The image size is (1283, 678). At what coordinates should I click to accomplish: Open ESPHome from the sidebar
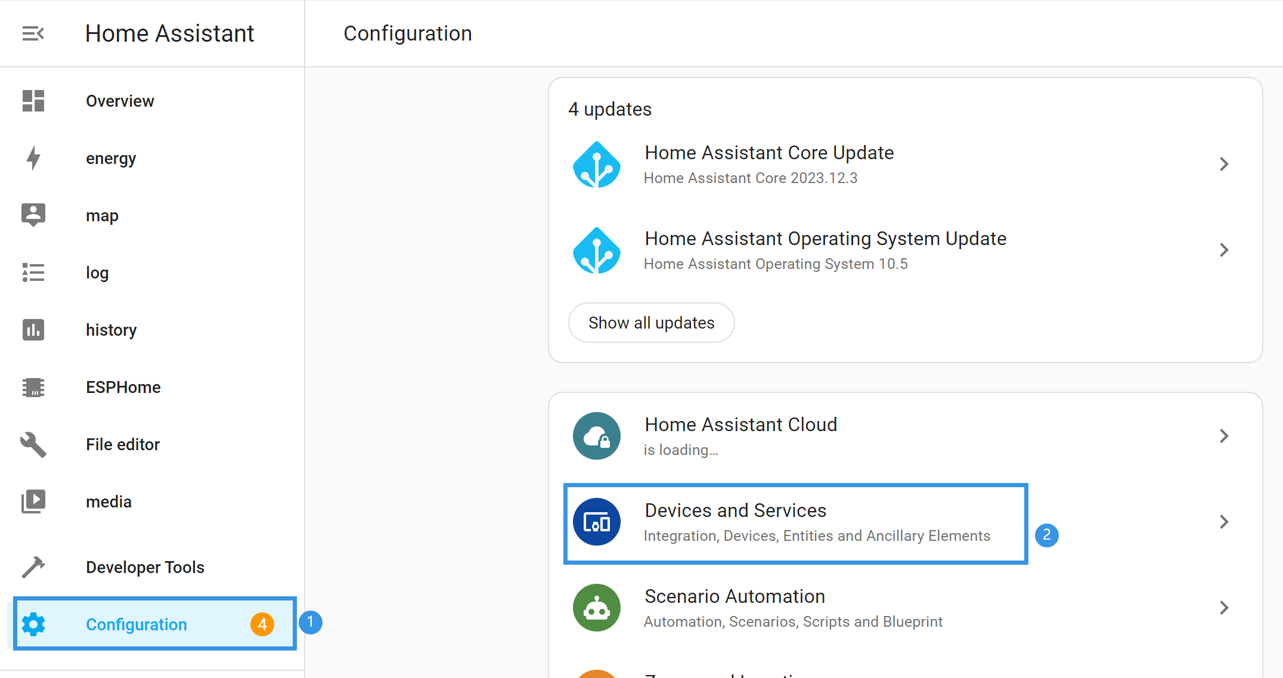152,387
